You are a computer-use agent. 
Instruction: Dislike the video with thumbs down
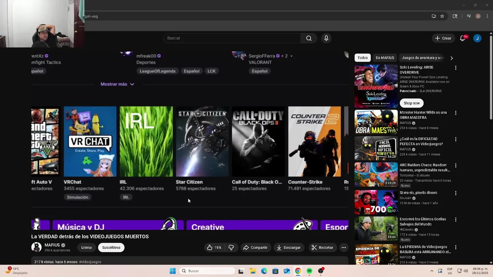231,247
